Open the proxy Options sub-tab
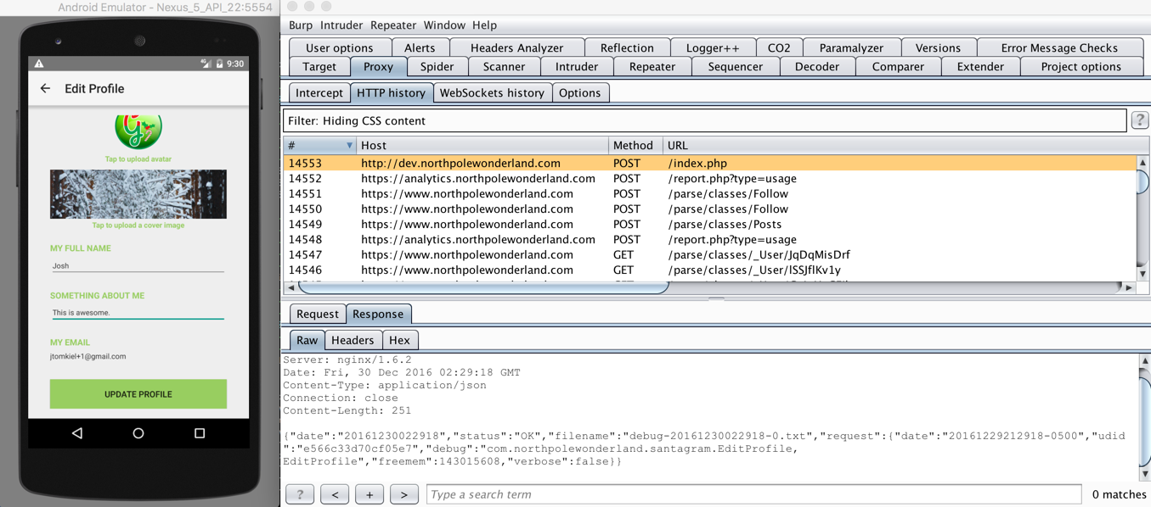The height and width of the screenshot is (507, 1151). click(x=580, y=93)
